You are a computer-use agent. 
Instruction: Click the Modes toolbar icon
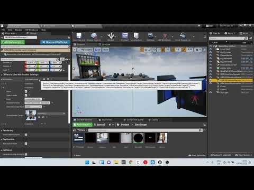[x=111, y=37]
